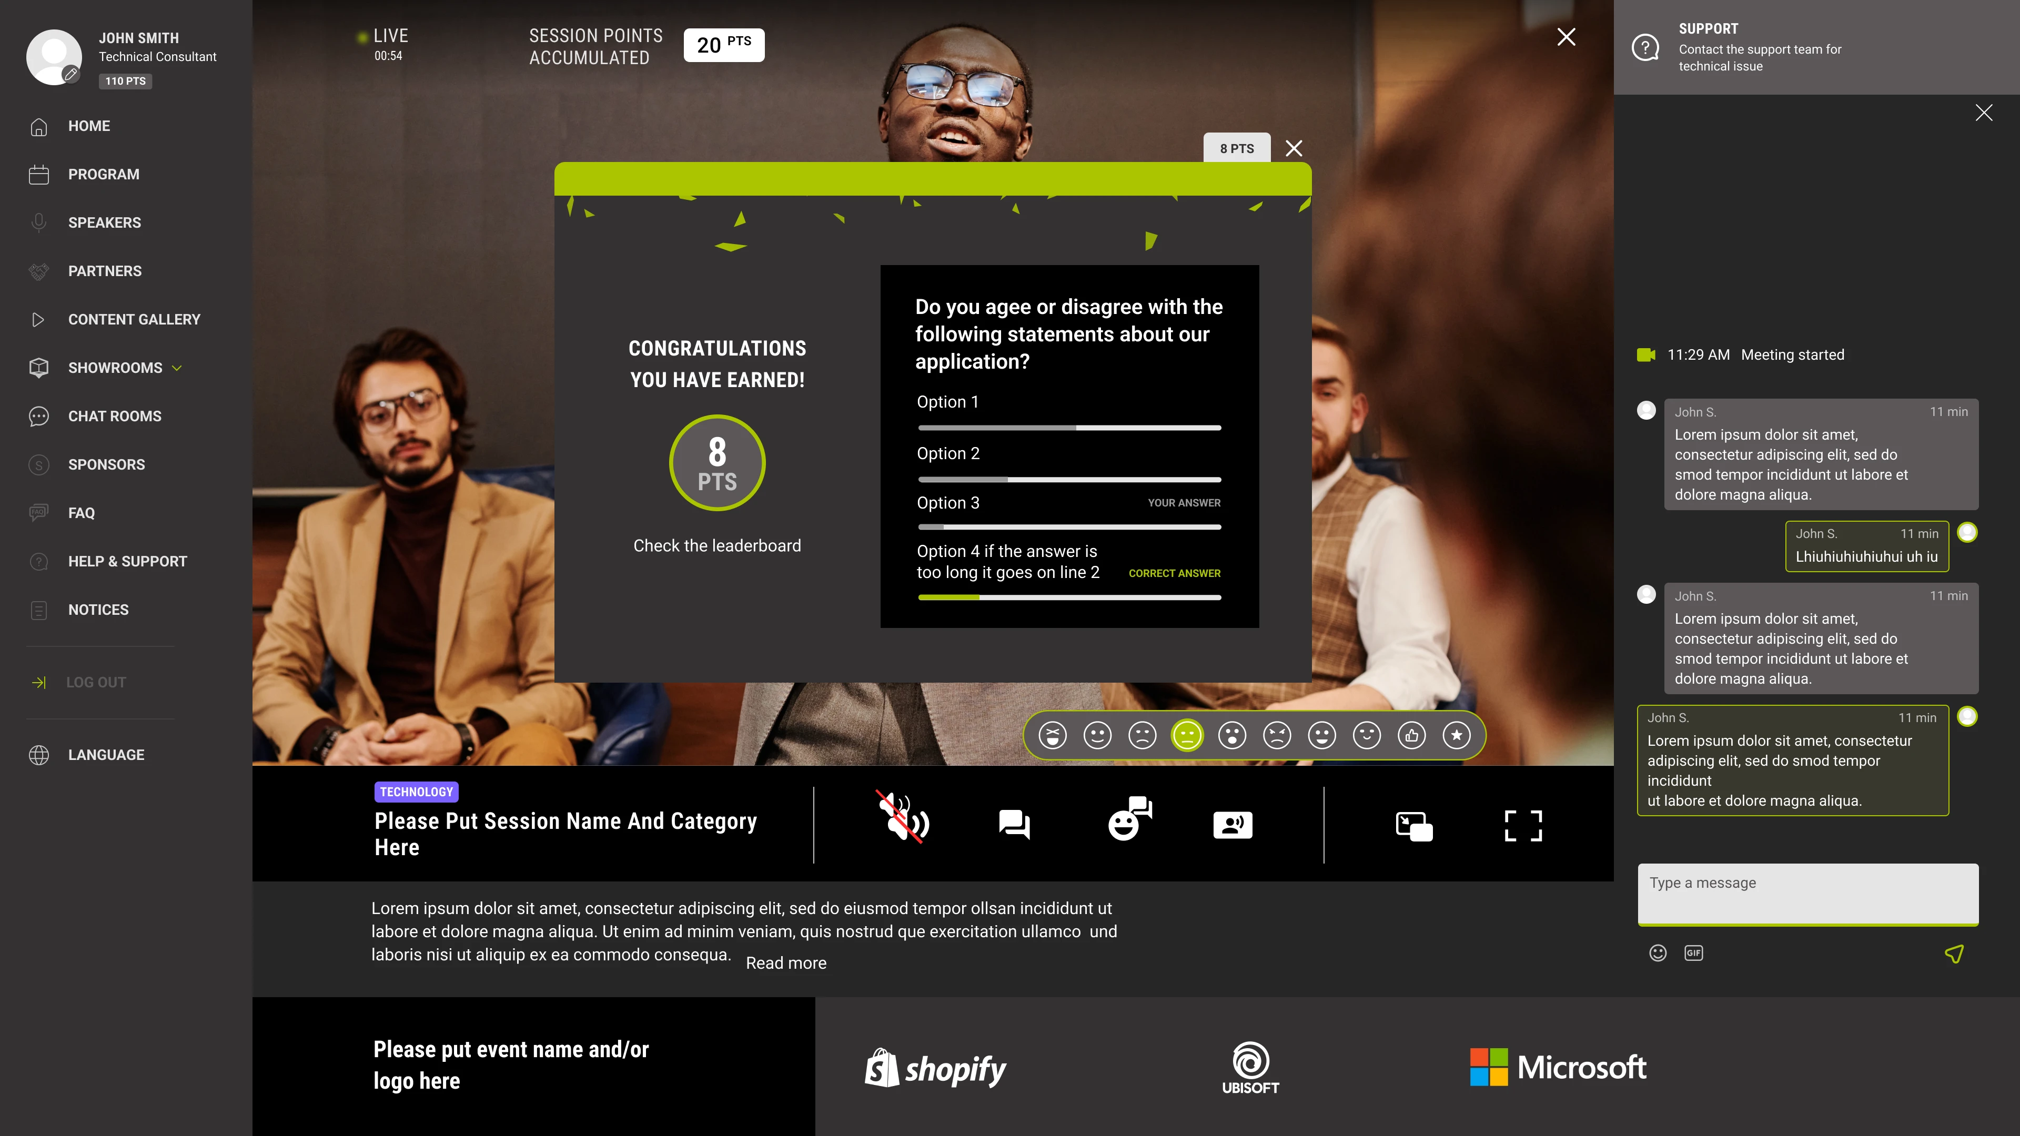
Task: Click the support question mark icon
Action: (x=1645, y=48)
